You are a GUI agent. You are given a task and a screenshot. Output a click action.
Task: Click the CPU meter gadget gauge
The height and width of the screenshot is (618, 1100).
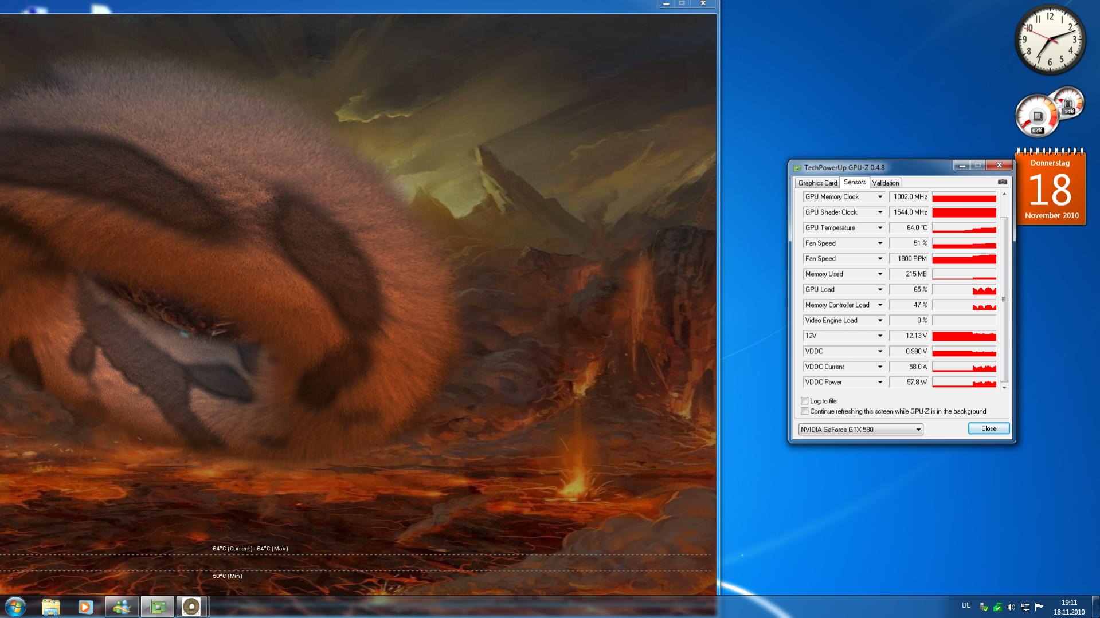point(1037,116)
